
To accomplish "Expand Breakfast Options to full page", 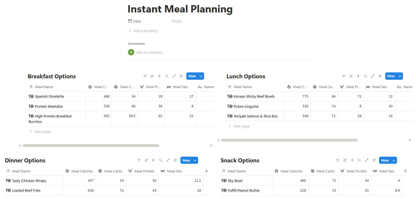I will click(174, 76).
